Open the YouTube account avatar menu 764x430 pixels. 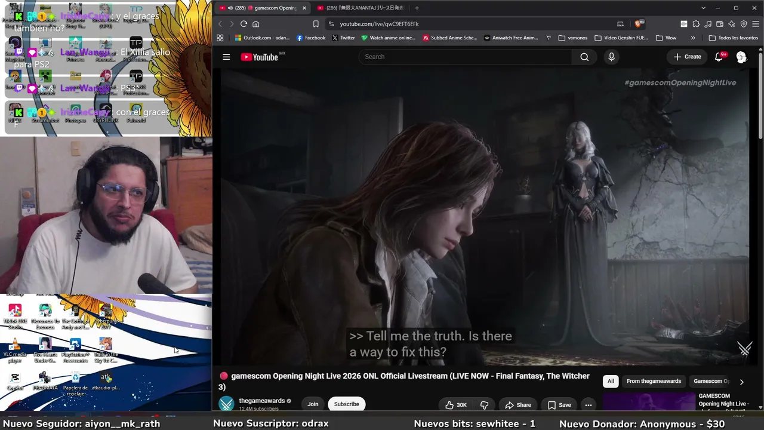coord(741,57)
